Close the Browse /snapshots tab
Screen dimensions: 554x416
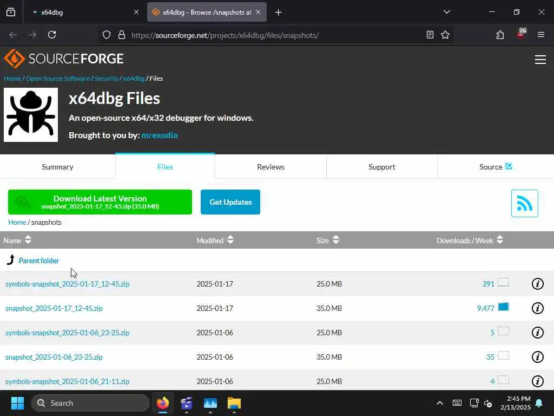[x=258, y=12]
